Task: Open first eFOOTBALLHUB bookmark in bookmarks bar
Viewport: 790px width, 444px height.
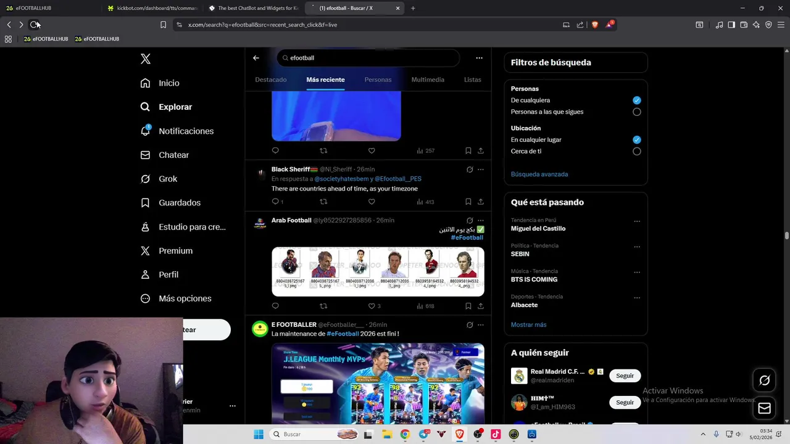Action: (46, 39)
